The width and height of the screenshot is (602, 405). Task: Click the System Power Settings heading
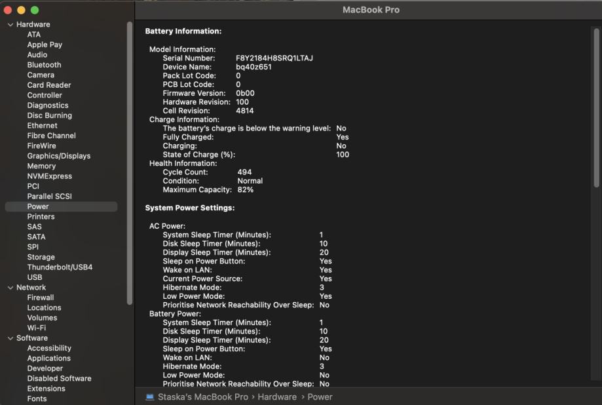point(190,208)
